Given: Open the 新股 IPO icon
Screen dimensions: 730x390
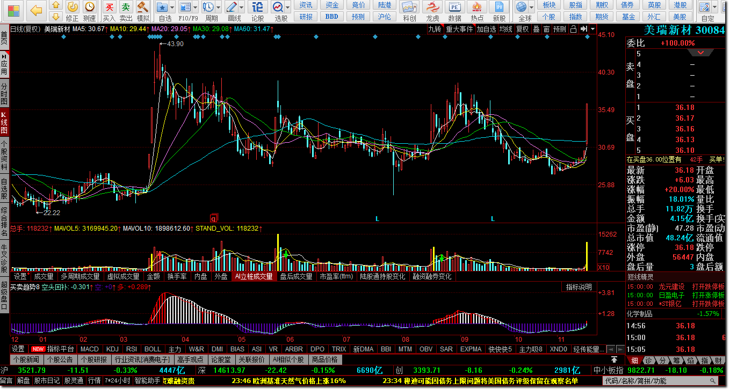Looking at the screenshot, I should 499,7.
